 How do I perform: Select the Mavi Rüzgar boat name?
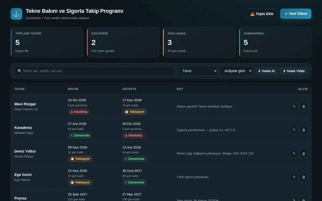(x=25, y=104)
